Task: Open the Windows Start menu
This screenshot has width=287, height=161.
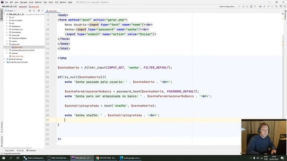Action: pos(4,158)
